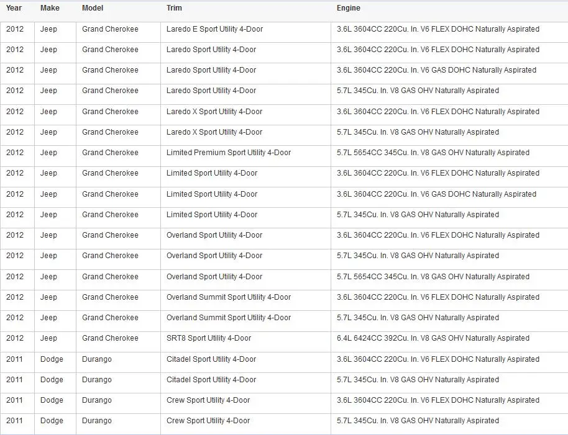The image size is (568, 435).
Task: Click the Make column header
Action: pos(50,8)
